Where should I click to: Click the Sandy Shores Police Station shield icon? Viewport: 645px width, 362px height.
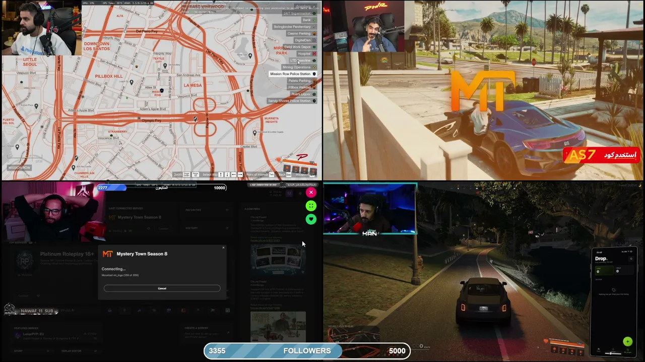314,101
